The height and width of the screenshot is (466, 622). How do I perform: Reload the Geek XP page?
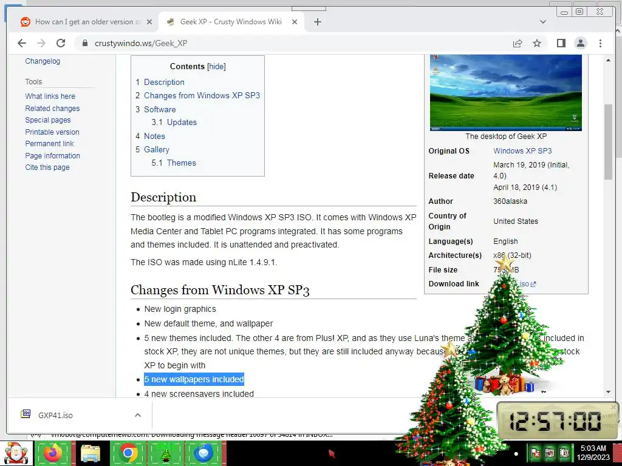tap(61, 43)
